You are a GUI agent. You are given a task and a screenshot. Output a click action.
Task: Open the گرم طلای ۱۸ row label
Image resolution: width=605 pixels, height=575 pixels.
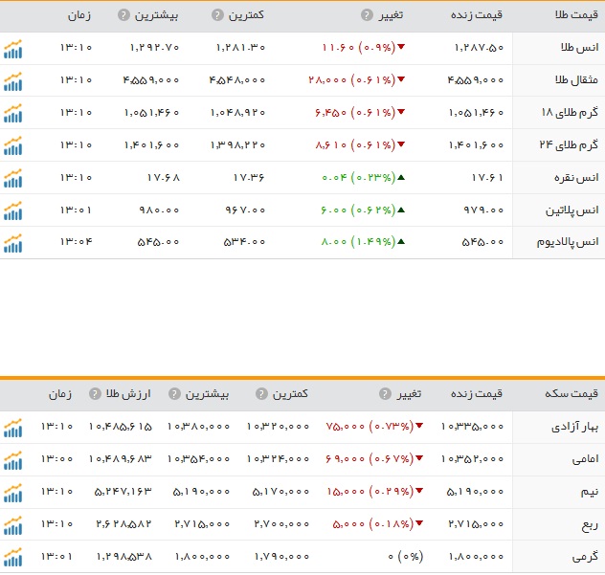point(570,112)
